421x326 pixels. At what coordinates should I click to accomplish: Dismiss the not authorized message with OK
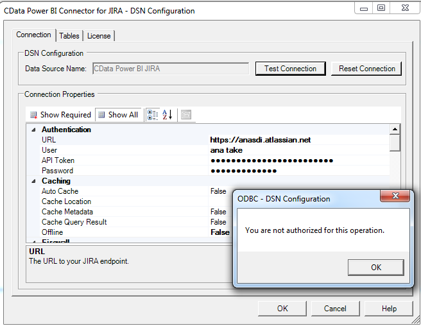[376, 268]
